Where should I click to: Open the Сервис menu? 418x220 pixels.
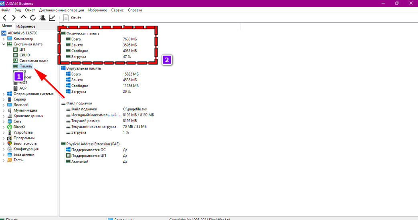(117, 10)
